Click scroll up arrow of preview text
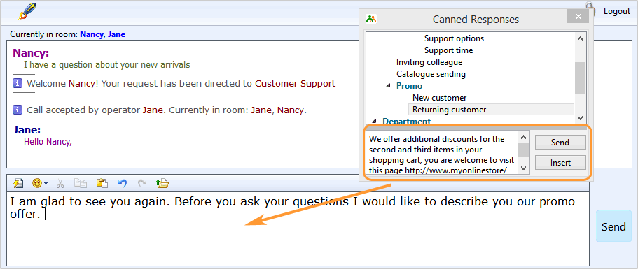The height and width of the screenshot is (269, 638). (524, 136)
